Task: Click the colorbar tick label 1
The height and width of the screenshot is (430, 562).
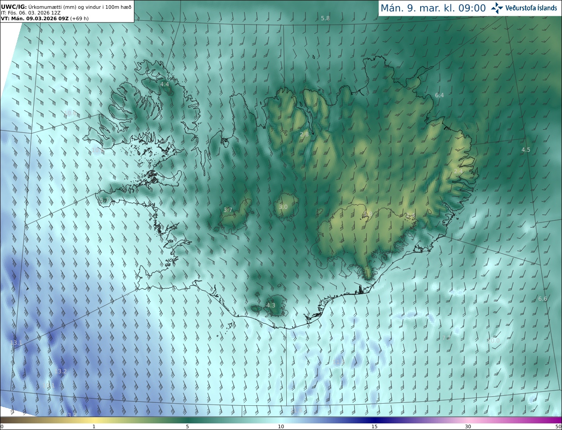Action: click(x=94, y=426)
